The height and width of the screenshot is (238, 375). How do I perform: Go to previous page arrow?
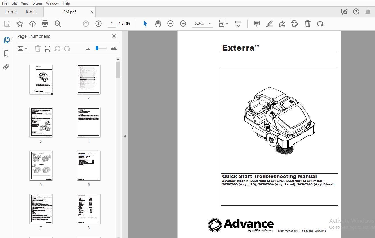tap(86, 24)
